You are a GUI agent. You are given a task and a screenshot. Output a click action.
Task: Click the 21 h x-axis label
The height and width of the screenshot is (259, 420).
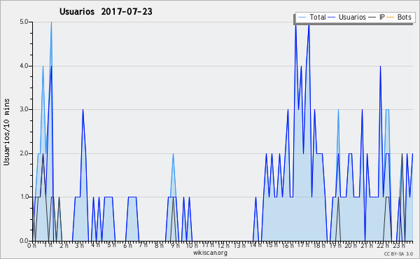tap(367, 245)
